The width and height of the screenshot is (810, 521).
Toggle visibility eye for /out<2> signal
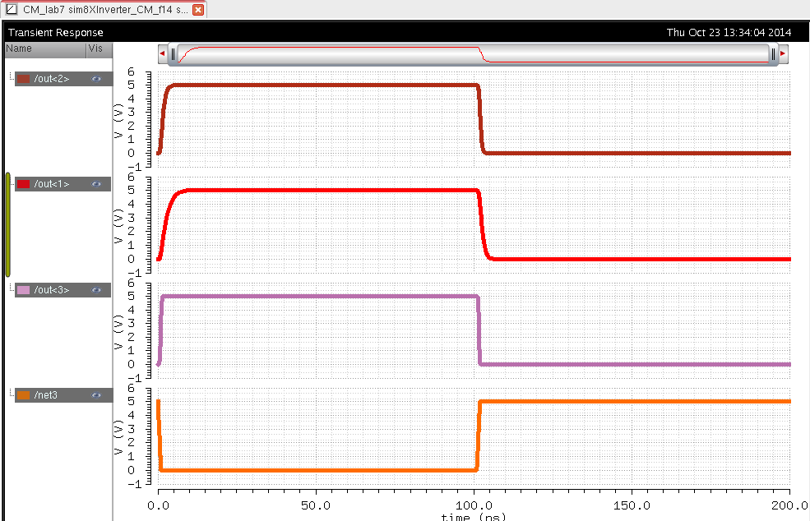tap(96, 79)
